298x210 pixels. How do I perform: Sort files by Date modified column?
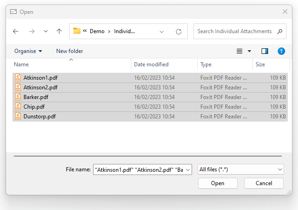[152, 64]
